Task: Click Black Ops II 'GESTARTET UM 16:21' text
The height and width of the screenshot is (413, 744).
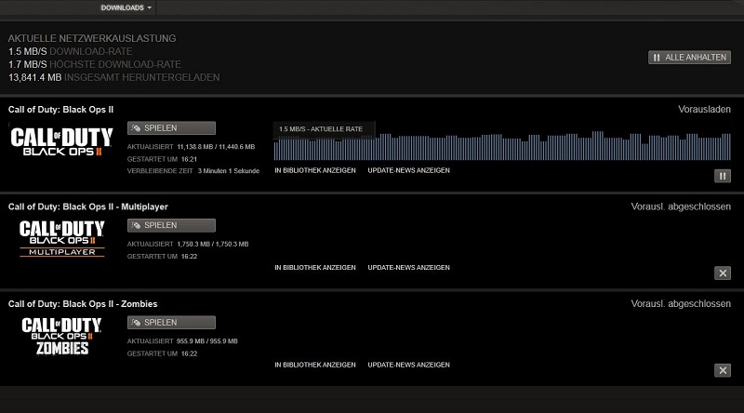Action: 162,159
